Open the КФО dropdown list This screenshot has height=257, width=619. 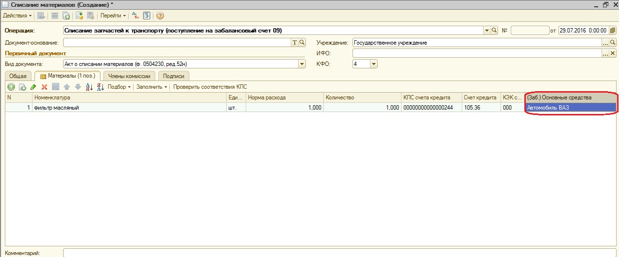pyautogui.click(x=373, y=64)
